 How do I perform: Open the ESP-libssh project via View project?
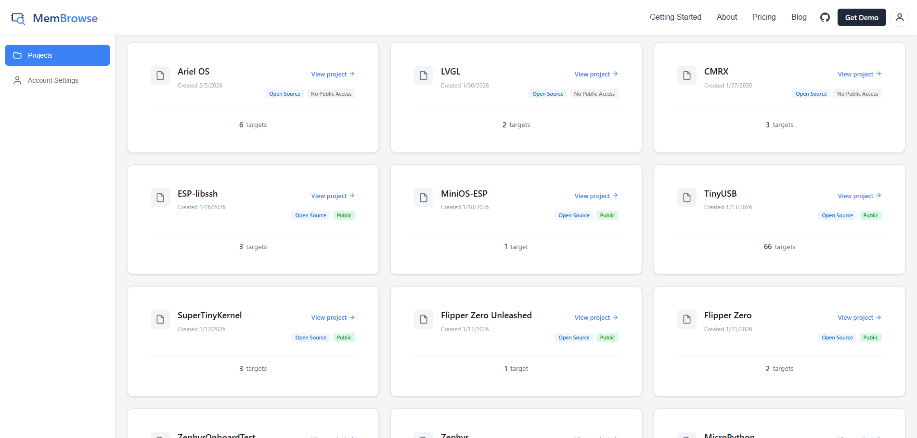(x=329, y=196)
